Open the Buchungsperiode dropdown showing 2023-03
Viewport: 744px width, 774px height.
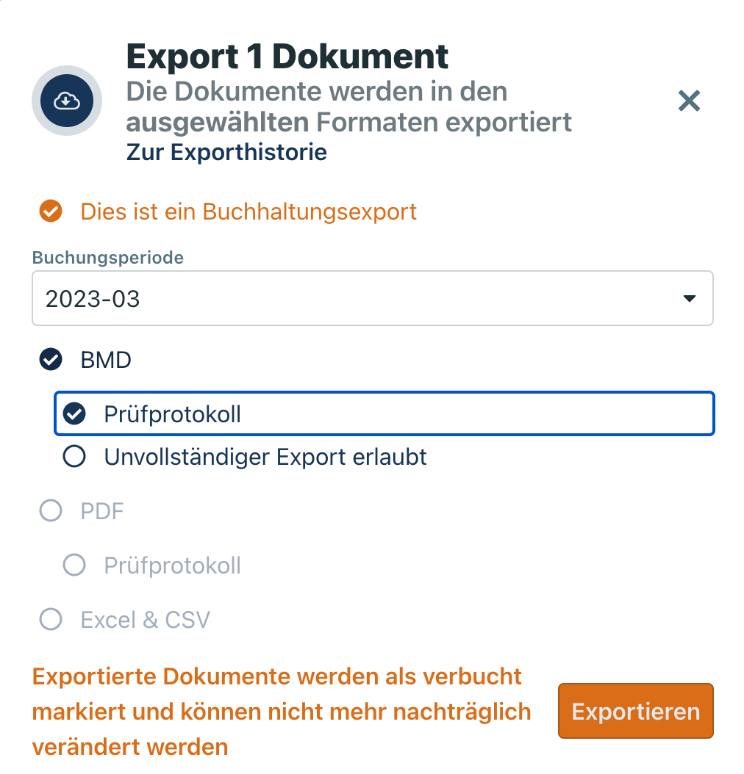[x=360, y=299]
